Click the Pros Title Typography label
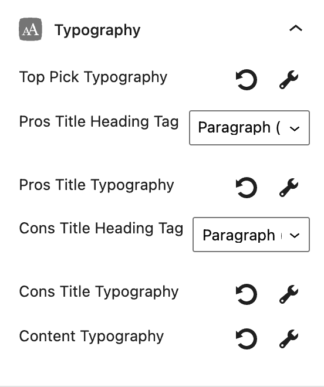 97,185
